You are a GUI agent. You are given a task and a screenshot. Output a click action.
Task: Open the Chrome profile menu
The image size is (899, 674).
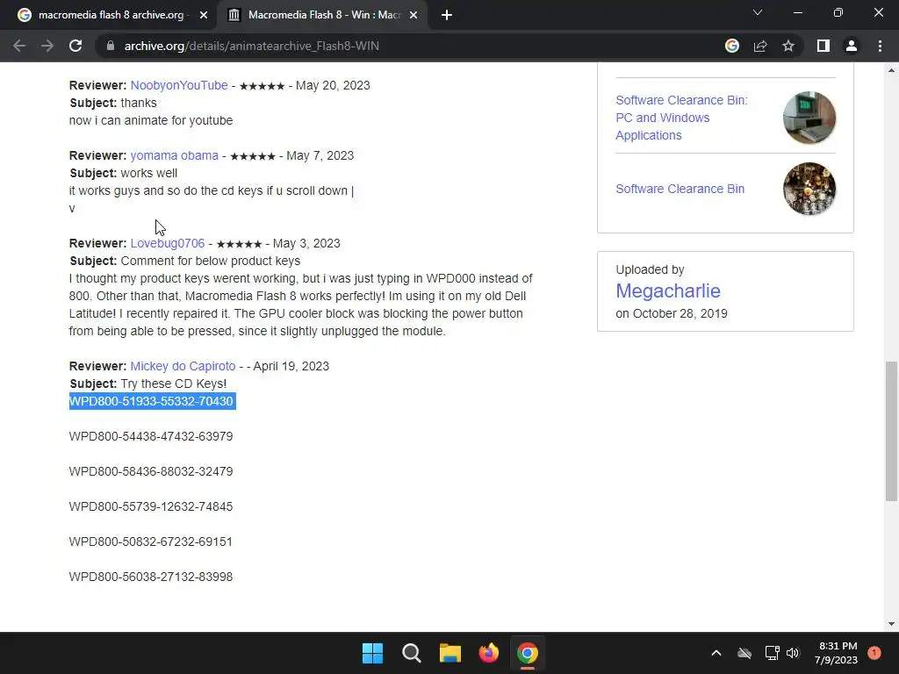tap(852, 46)
